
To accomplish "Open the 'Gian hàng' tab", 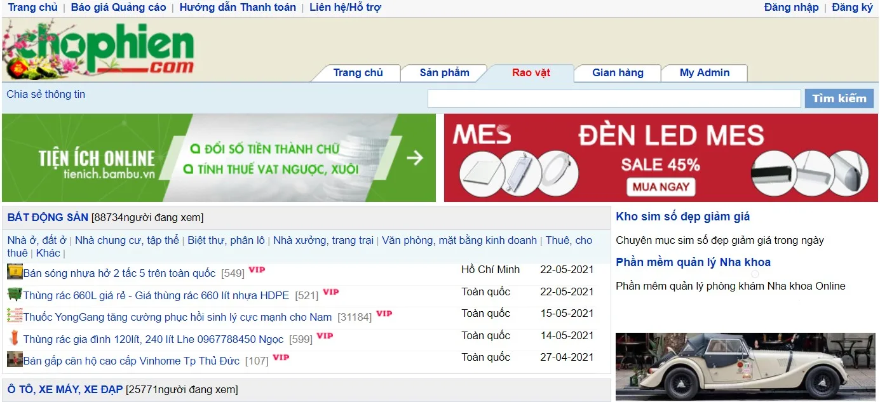I will [617, 72].
